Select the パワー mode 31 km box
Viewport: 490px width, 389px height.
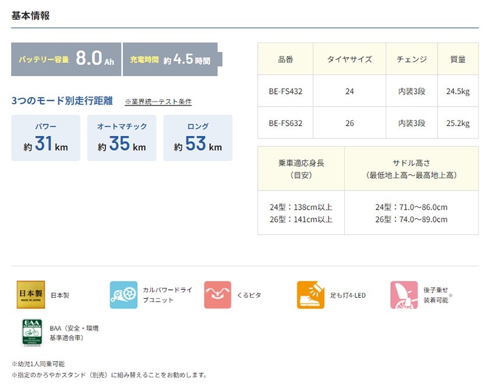46,138
